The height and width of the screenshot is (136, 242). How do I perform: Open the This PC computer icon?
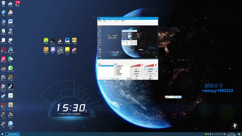point(3,22)
